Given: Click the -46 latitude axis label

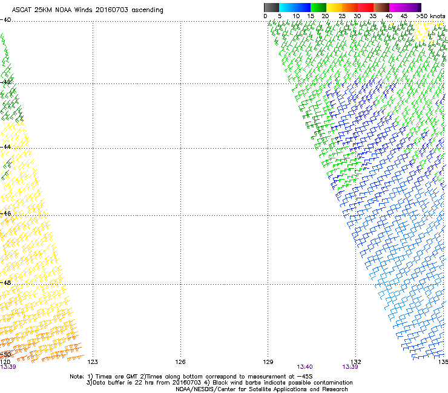Looking at the screenshot, I should click(5, 213).
